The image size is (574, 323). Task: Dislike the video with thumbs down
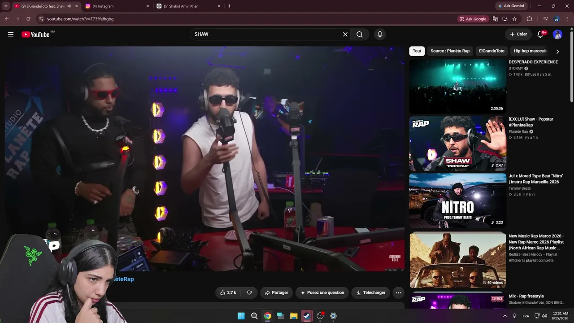pos(249,292)
